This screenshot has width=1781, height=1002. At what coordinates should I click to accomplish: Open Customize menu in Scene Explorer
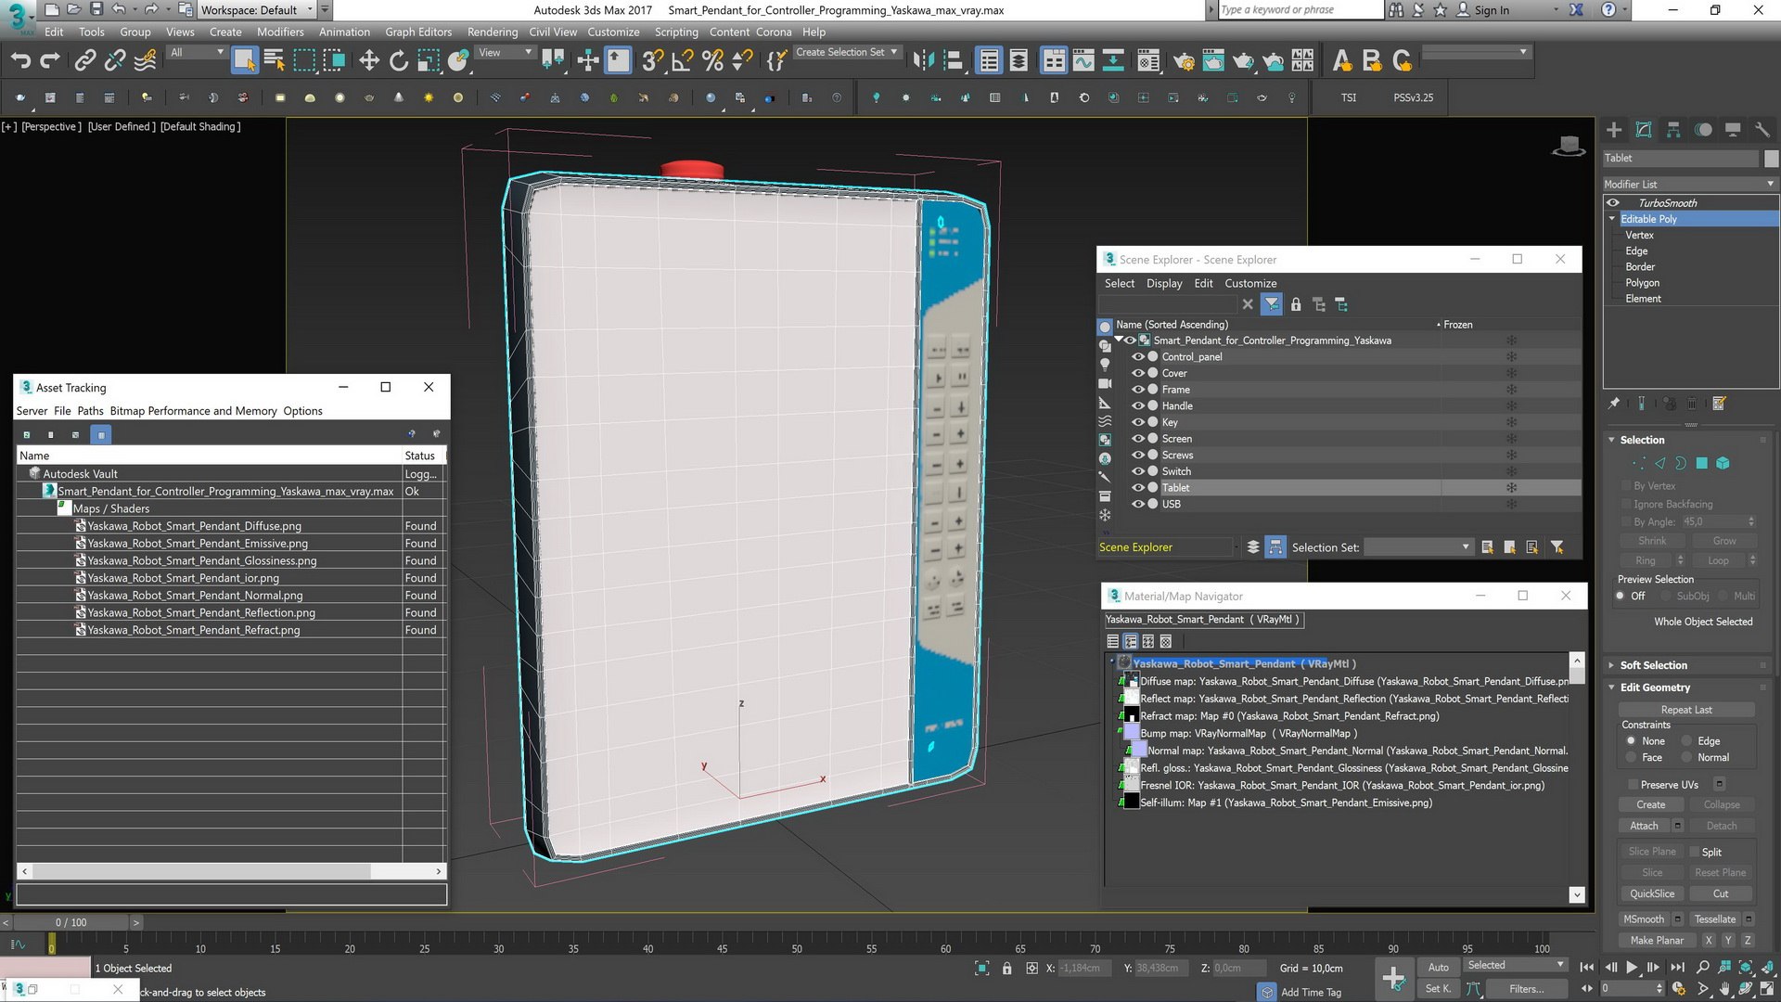point(1250,284)
